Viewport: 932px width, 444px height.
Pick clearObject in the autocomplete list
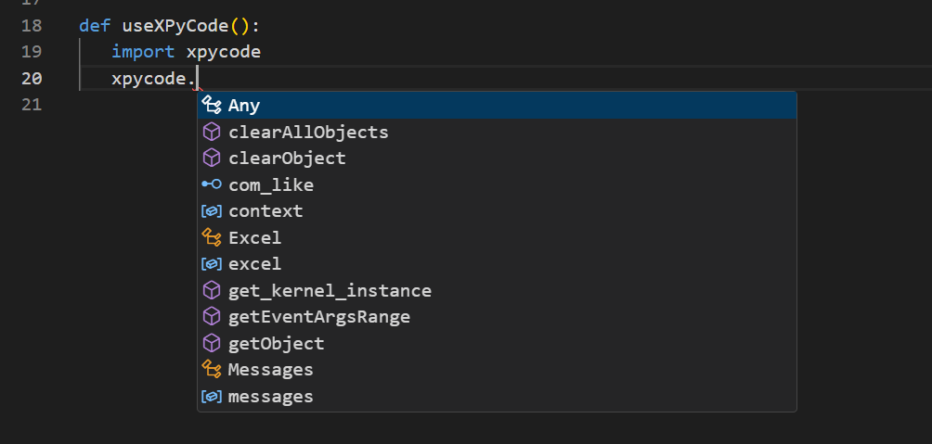click(287, 159)
